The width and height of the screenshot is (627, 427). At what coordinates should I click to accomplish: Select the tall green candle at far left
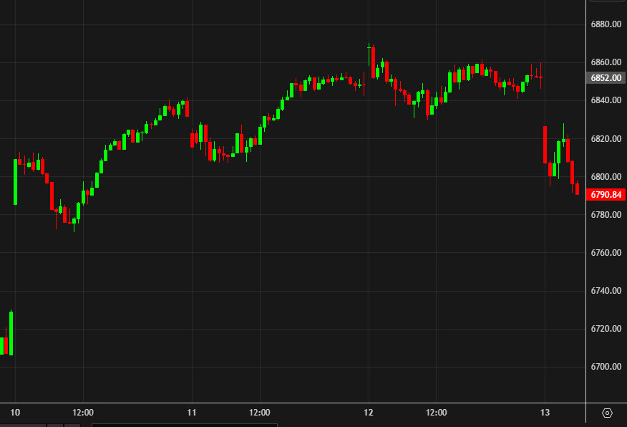point(15,183)
